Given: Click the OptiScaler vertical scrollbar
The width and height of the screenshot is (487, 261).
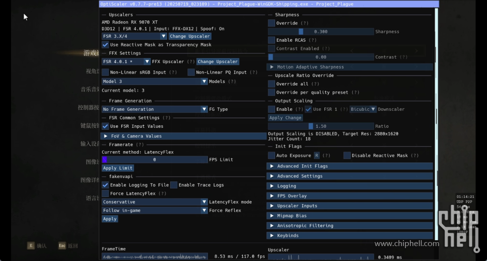Looking at the screenshot, I should 436,124.
